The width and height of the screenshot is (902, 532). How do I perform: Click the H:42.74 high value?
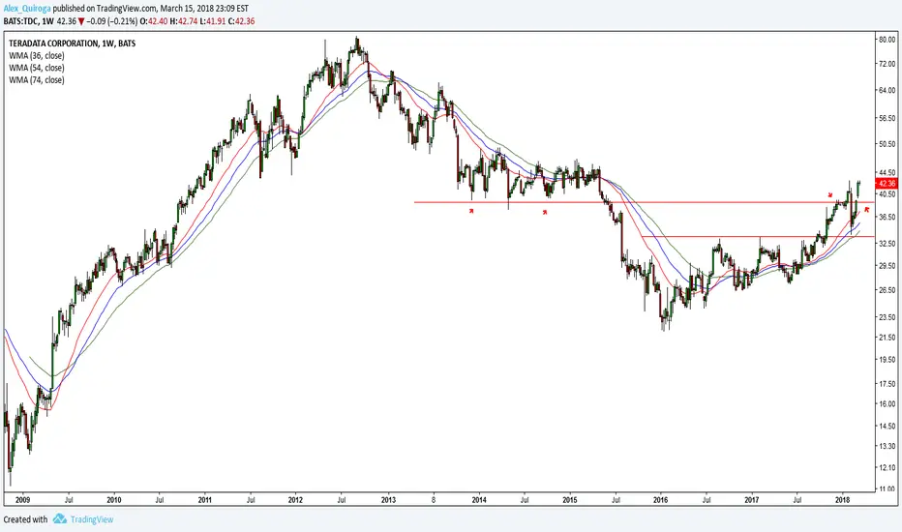point(182,21)
